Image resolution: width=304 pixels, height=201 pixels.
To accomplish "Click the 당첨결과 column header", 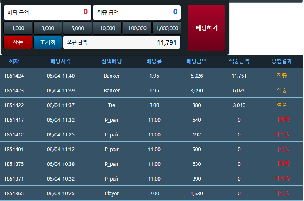I will 282,61.
